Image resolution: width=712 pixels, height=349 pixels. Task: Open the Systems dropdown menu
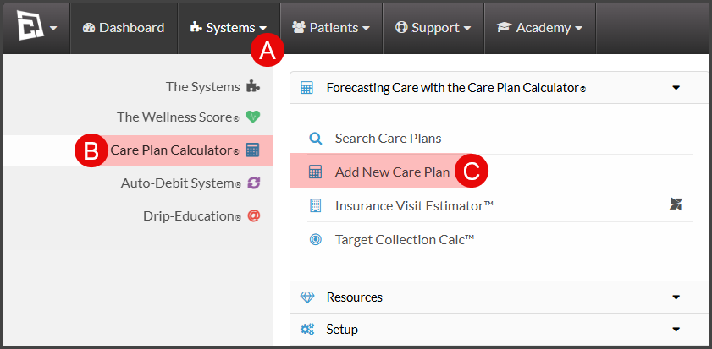click(229, 28)
